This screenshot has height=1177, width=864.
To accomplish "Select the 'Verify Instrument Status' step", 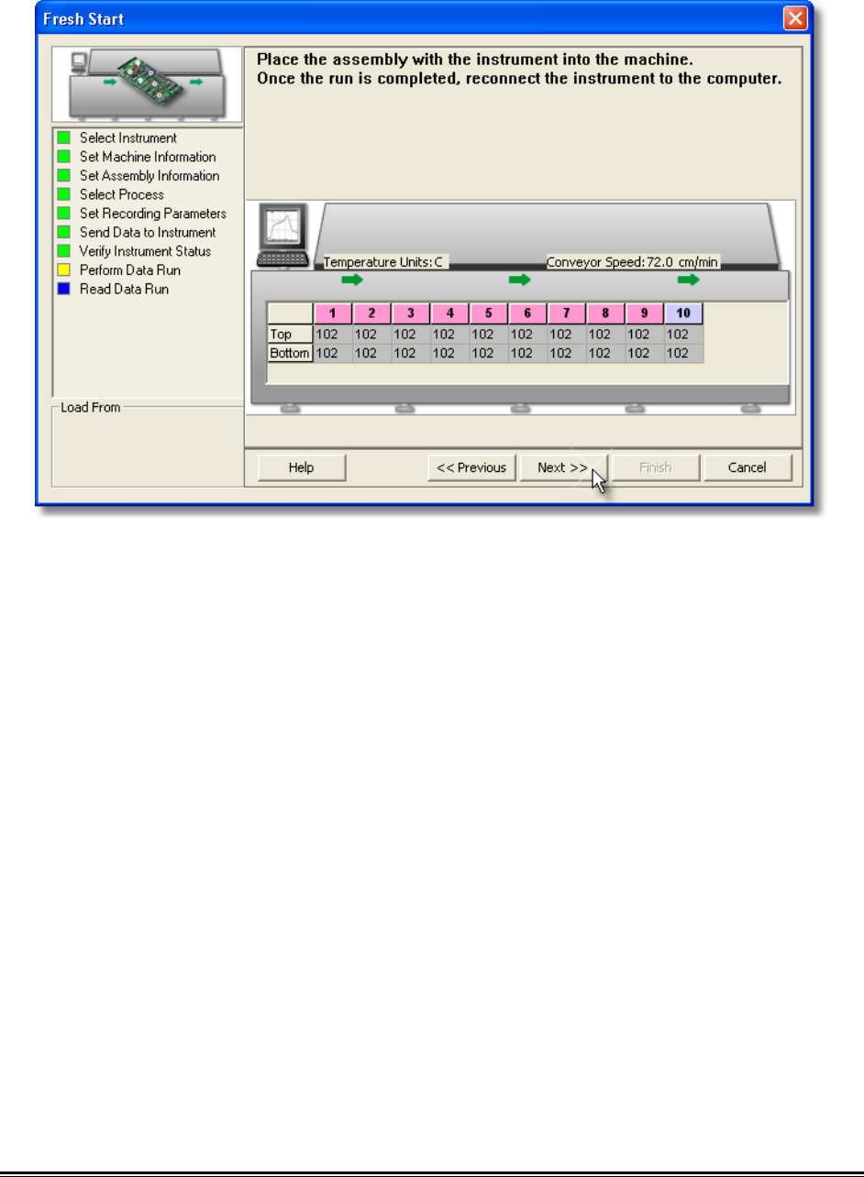I will click(145, 251).
